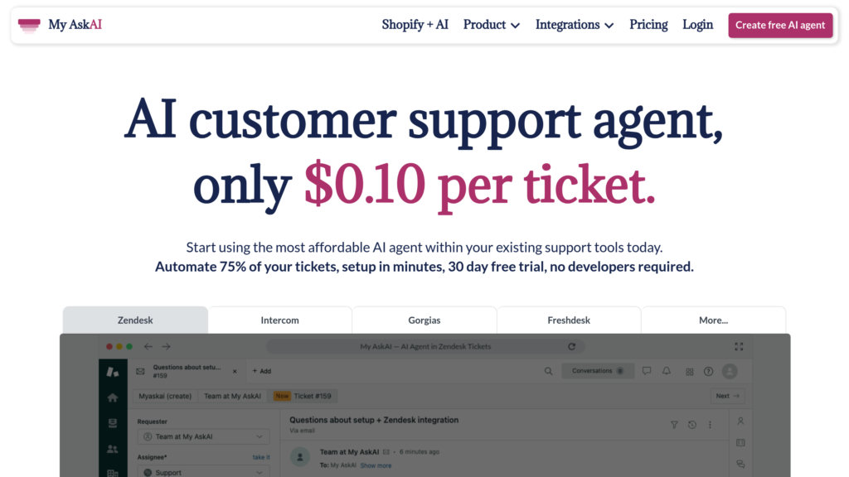Image resolution: width=849 pixels, height=477 pixels.
Task: Expand the Integrations dropdown menu
Action: tap(574, 25)
